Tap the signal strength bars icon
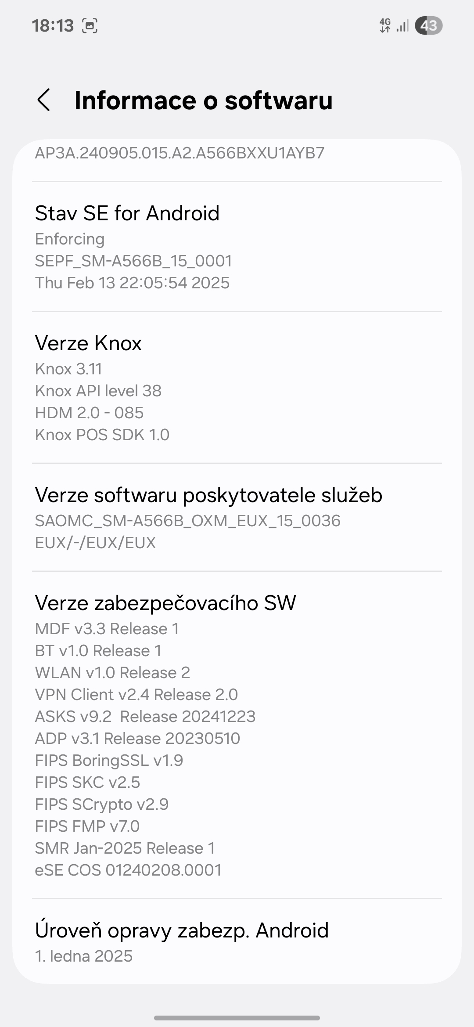 (x=402, y=26)
